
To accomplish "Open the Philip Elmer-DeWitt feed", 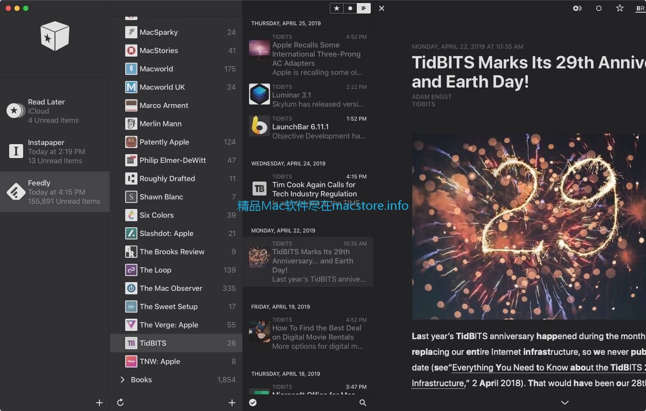I will [176, 160].
